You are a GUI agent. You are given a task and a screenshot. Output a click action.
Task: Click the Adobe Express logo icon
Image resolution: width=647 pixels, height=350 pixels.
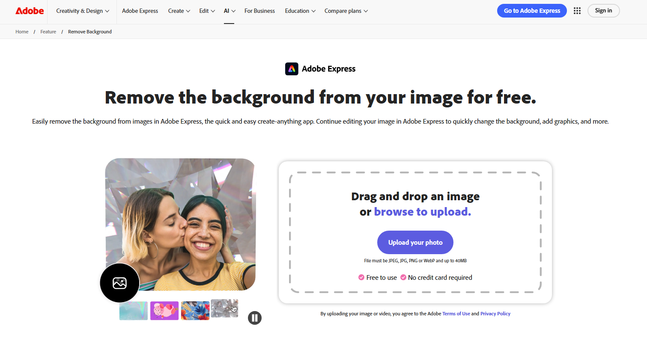292,69
